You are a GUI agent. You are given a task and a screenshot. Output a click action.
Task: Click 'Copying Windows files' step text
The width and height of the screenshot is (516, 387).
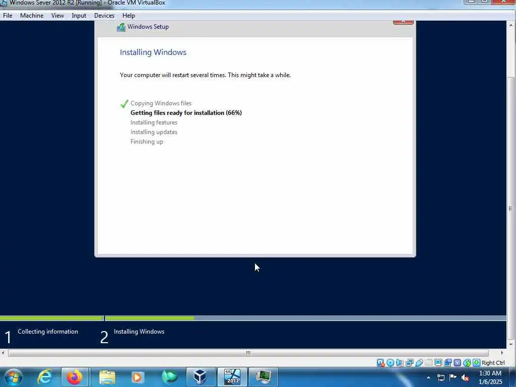tap(161, 103)
